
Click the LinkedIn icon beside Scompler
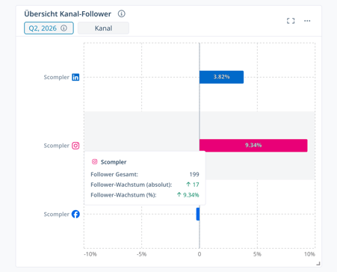point(75,77)
